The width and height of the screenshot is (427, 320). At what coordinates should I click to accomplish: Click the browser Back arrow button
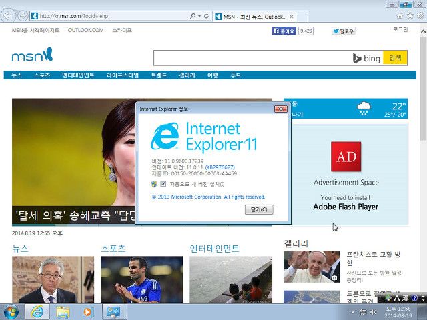click(x=8, y=16)
